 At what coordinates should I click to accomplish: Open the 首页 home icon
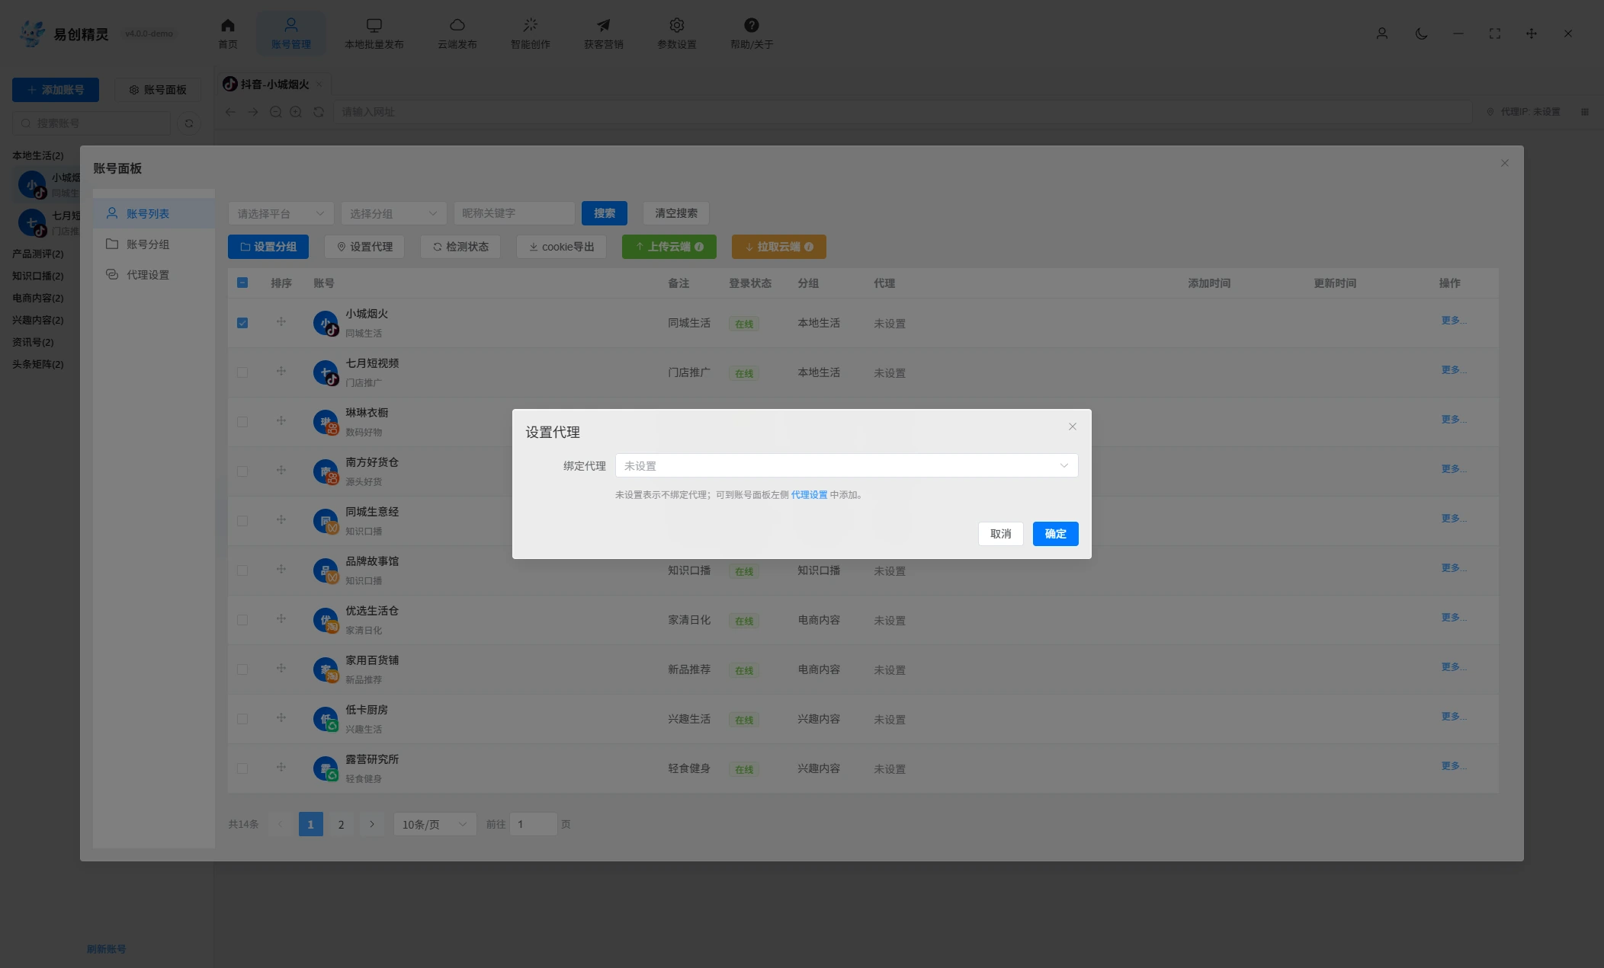tap(227, 34)
